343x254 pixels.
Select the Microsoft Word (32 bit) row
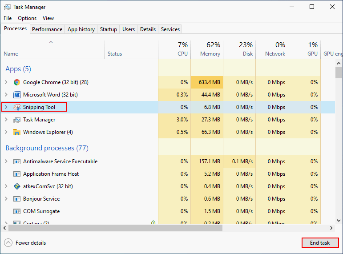(168, 95)
